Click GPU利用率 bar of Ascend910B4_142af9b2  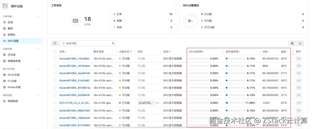pyautogui.click(x=199, y=59)
